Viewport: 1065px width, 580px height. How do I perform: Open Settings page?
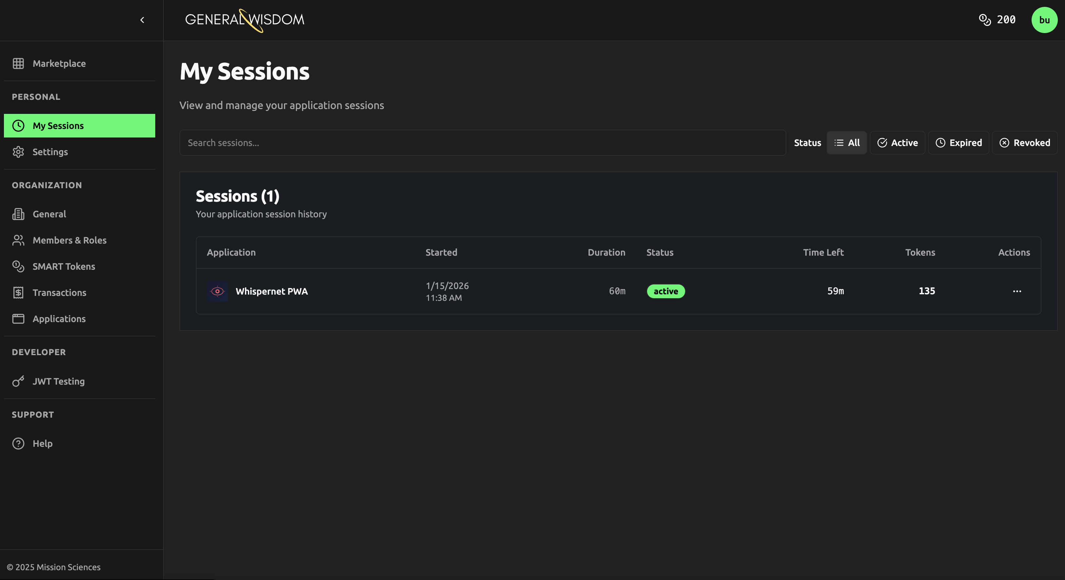tap(79, 152)
